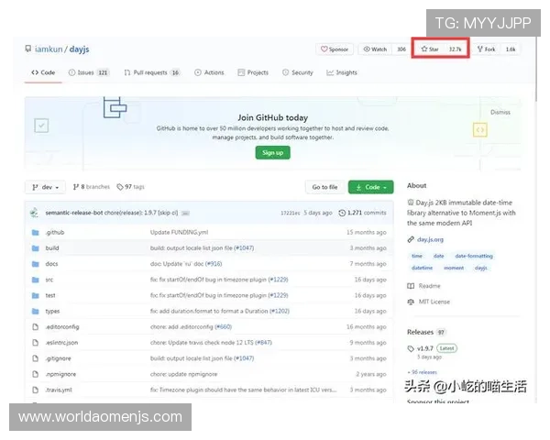Image resolution: width=550 pixels, height=440 pixels.
Task: Switch to the Insights tab
Action: pyautogui.click(x=342, y=72)
